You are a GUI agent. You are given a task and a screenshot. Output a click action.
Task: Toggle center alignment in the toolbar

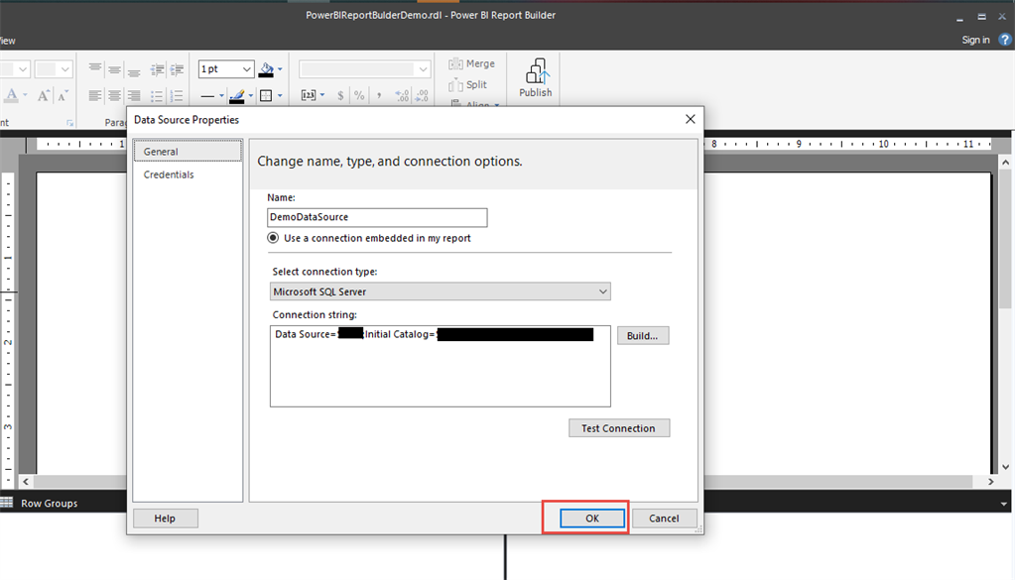112,95
